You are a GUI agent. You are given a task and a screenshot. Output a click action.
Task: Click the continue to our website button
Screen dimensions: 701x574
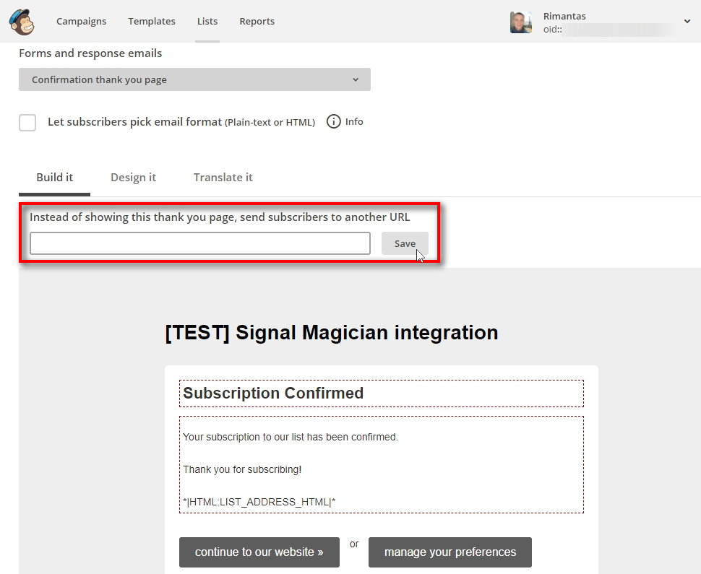[259, 552]
